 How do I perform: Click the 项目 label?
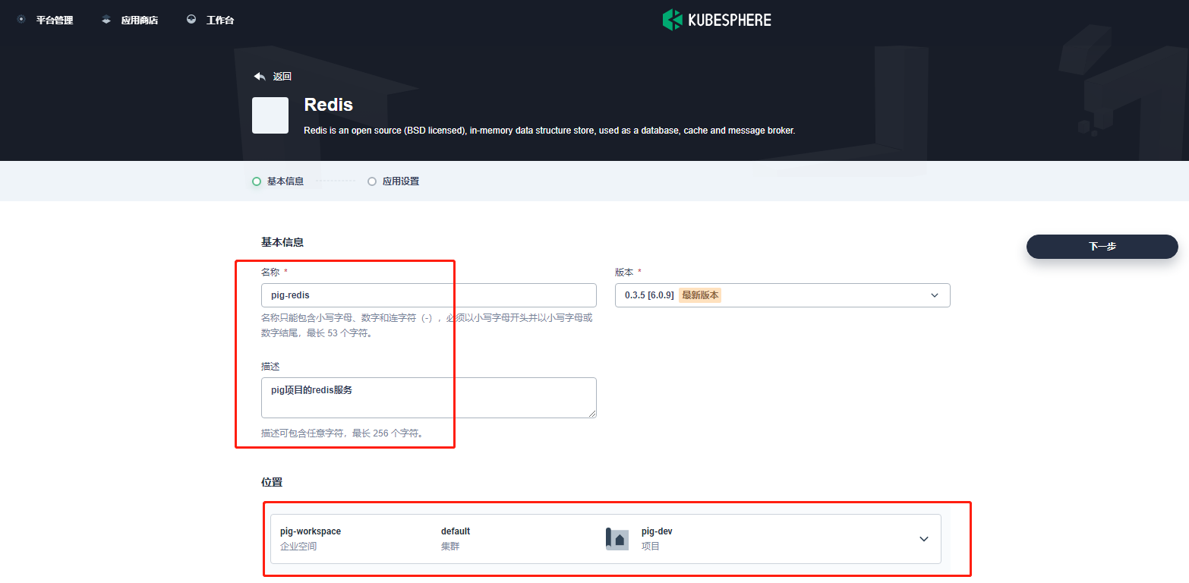tap(651, 546)
